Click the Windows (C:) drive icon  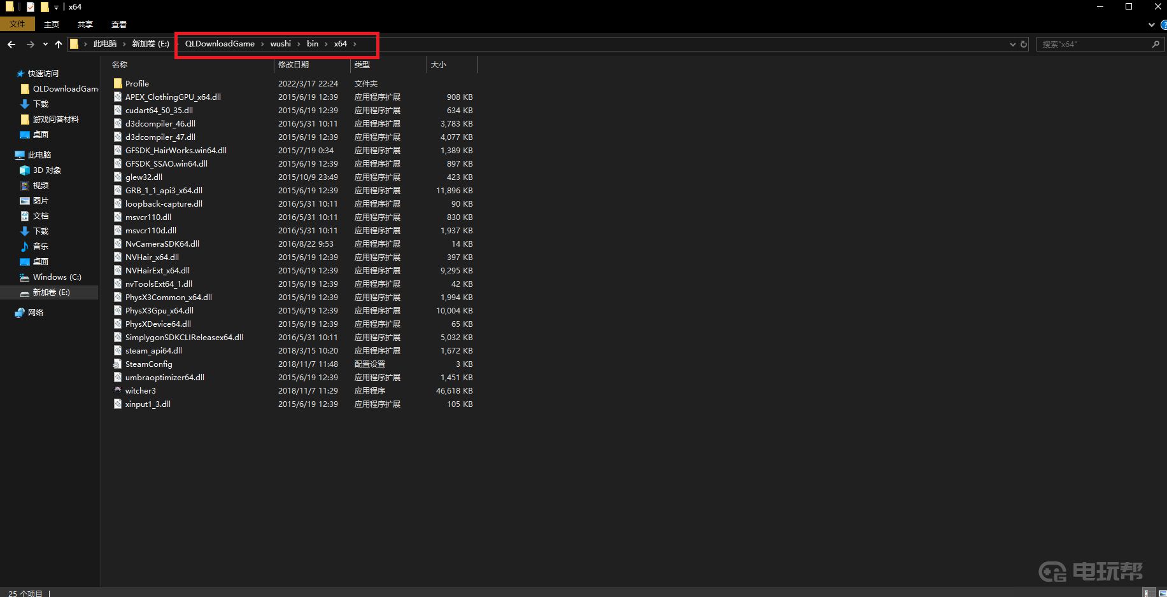(25, 277)
